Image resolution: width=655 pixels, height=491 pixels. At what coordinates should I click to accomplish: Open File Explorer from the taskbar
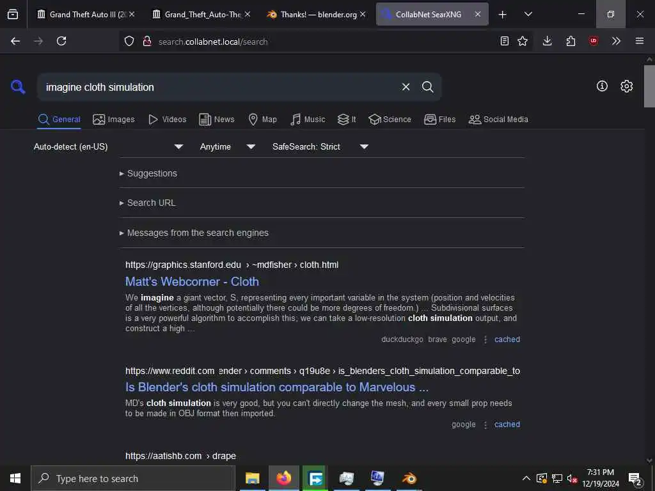[x=252, y=478]
